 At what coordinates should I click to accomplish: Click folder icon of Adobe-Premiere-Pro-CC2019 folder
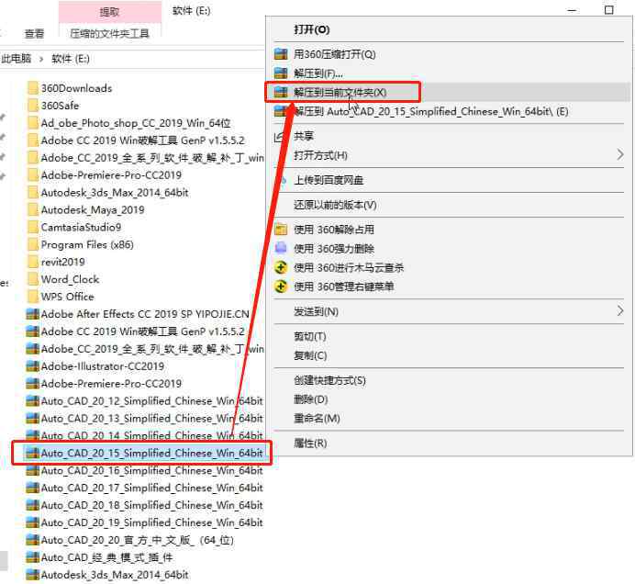[32, 175]
